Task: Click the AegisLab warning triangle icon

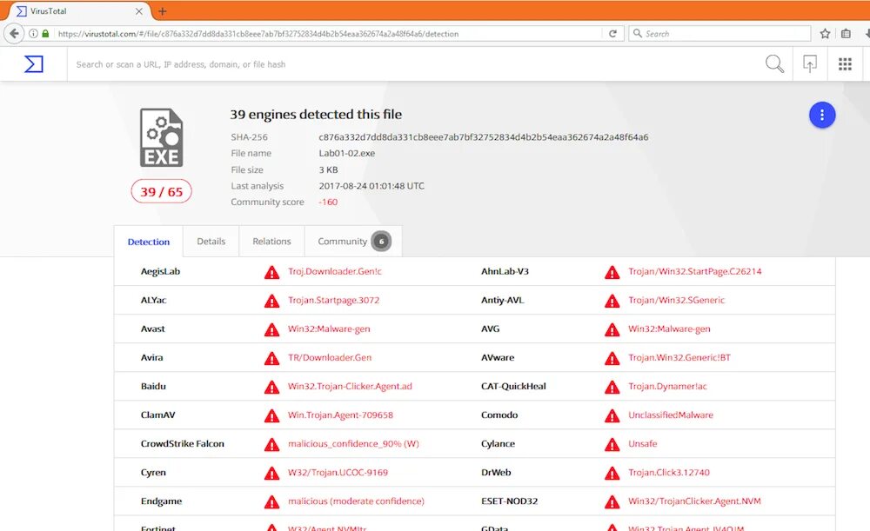Action: pyautogui.click(x=271, y=272)
